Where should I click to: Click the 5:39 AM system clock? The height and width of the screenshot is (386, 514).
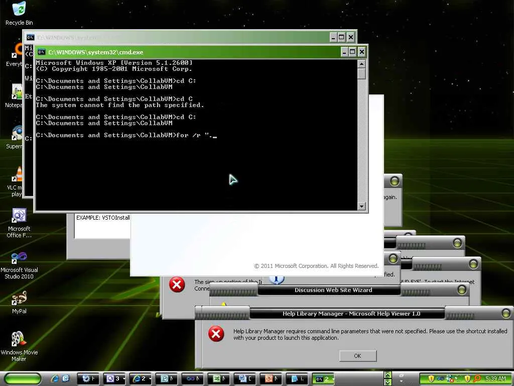495,379
